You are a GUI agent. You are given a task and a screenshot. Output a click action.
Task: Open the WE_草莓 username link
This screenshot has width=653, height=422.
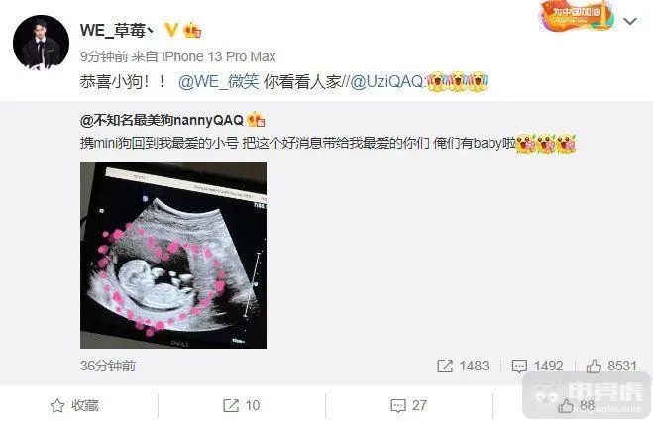(x=117, y=30)
